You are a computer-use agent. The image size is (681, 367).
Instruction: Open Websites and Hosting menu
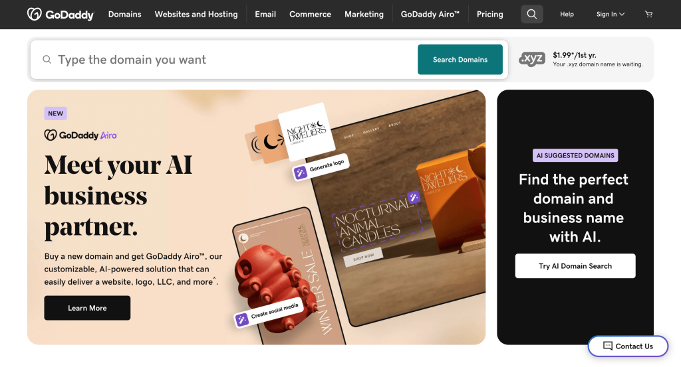(x=196, y=15)
